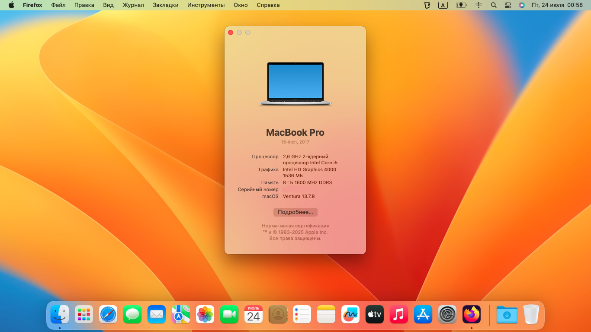Click the MacBook Pro model title
Screen dimensions: 591x332
click(295, 133)
